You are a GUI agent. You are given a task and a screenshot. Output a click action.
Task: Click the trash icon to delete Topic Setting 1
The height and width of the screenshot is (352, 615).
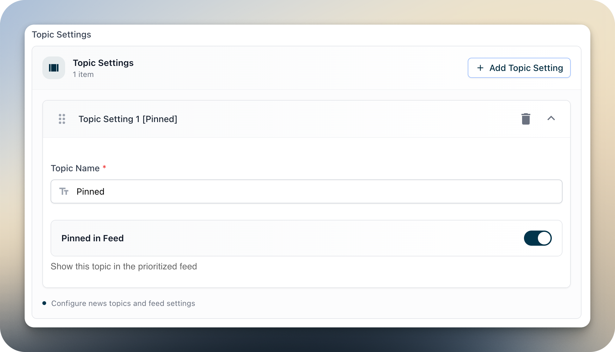(526, 119)
